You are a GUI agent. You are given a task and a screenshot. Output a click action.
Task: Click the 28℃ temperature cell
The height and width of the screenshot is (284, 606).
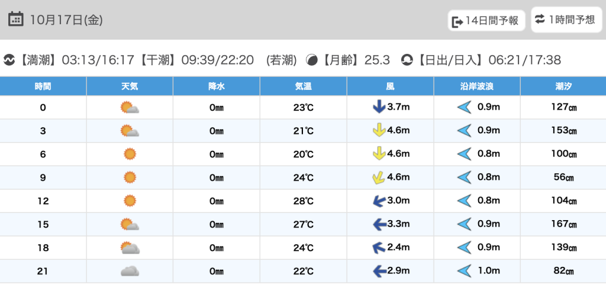[x=303, y=201]
